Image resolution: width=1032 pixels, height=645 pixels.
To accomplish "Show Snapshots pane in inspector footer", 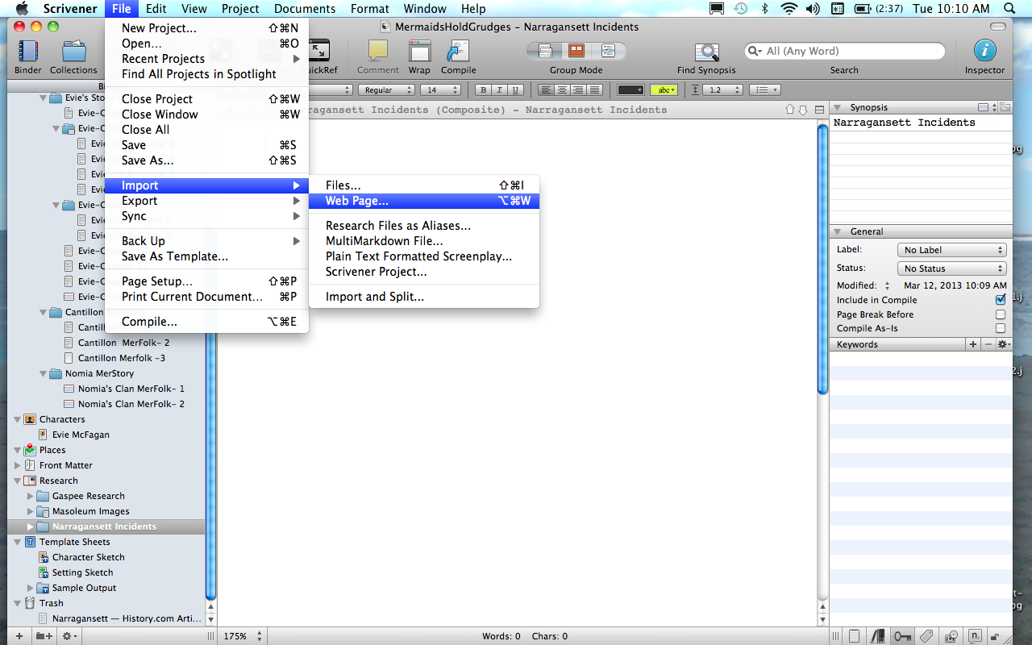I will (951, 636).
